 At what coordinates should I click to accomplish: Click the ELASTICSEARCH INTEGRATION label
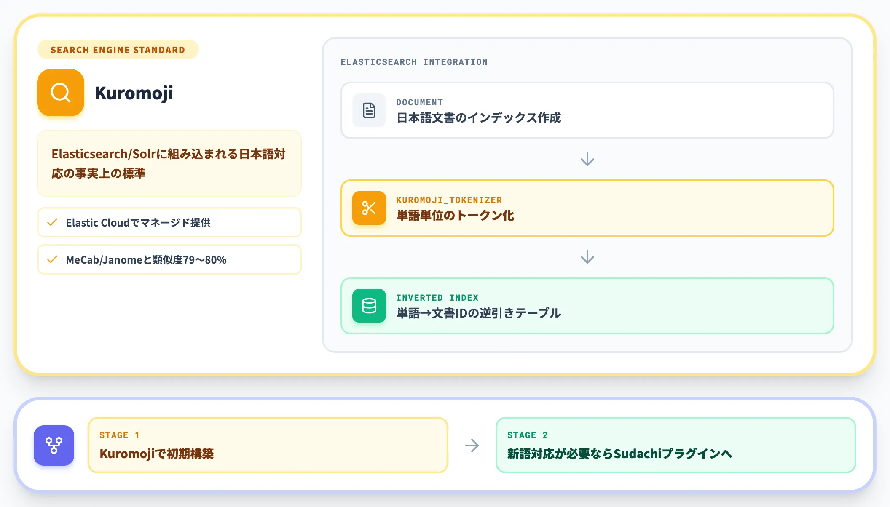(414, 62)
